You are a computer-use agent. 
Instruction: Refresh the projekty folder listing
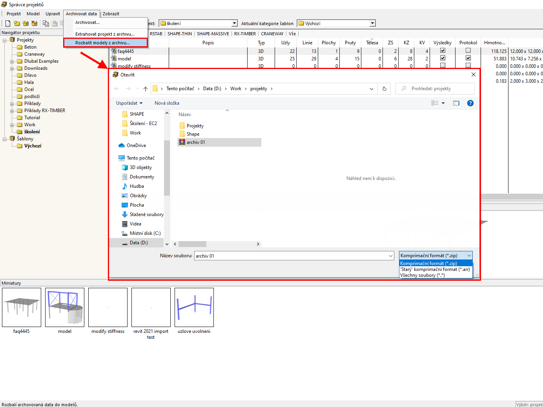click(x=384, y=89)
